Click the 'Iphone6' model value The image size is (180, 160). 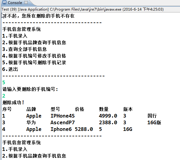click(x=61, y=129)
